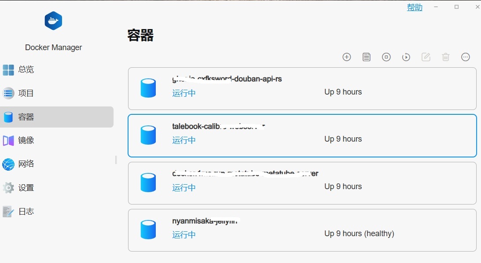Select the nyanmisaka-jellyfin container card

click(x=302, y=230)
